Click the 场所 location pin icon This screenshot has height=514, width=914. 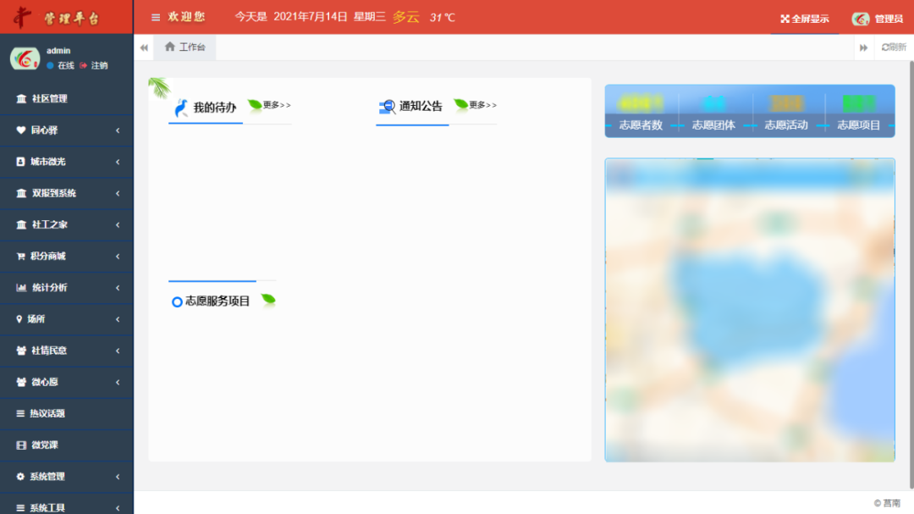click(19, 319)
